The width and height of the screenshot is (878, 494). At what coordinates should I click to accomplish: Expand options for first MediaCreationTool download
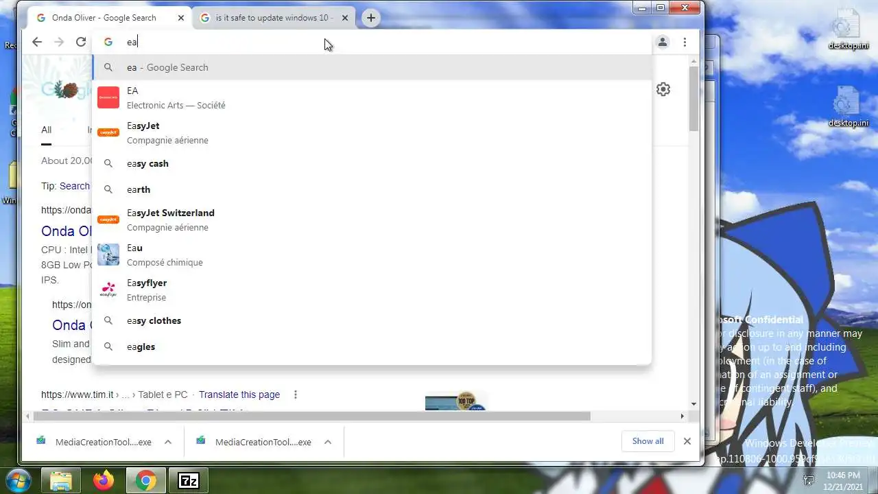(168, 442)
